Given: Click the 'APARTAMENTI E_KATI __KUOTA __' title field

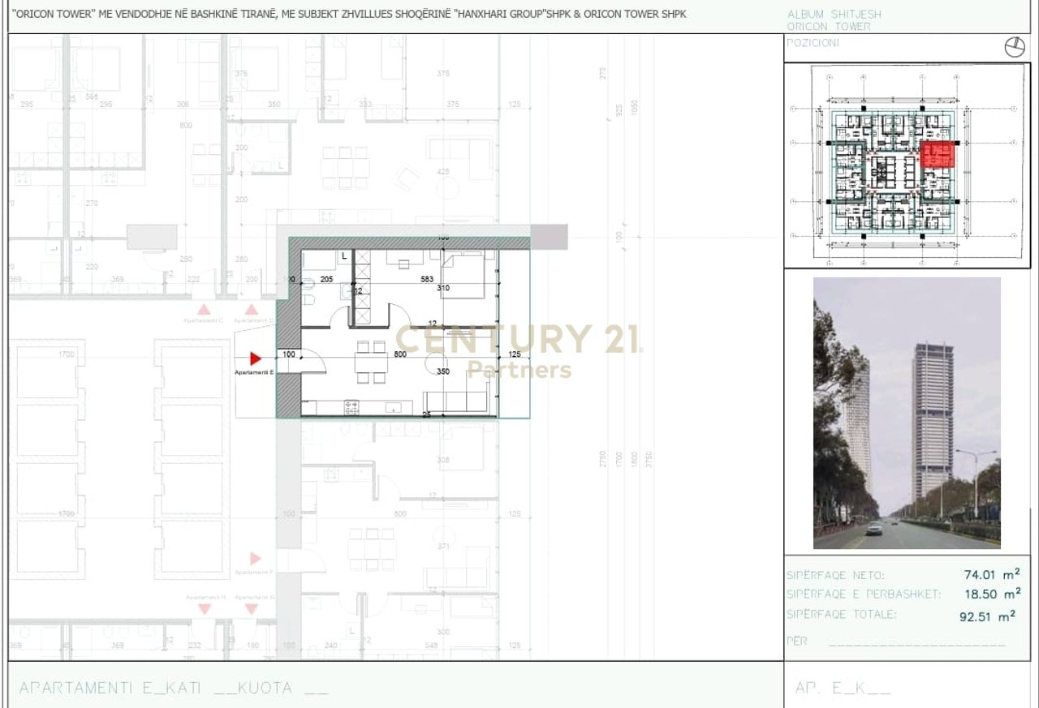Looking at the screenshot, I should [174, 688].
